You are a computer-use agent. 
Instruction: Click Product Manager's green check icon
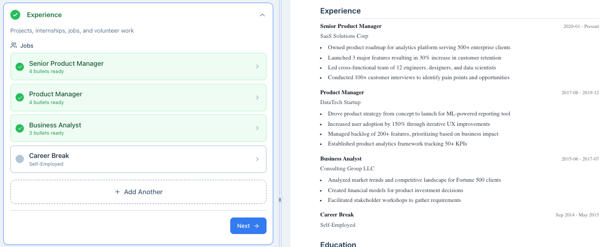(x=20, y=97)
